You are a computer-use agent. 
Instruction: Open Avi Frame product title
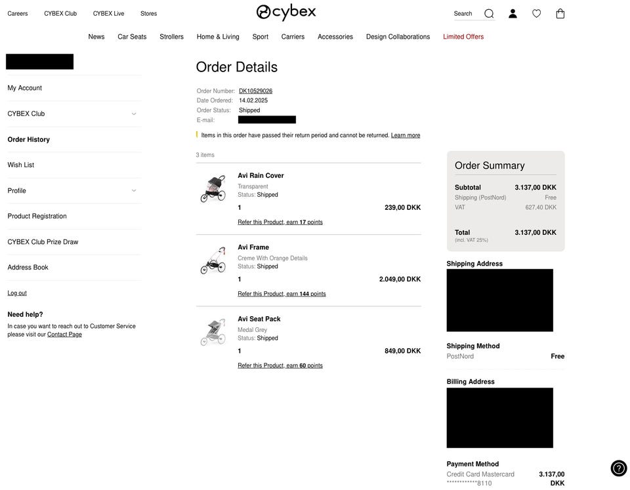pyautogui.click(x=253, y=247)
